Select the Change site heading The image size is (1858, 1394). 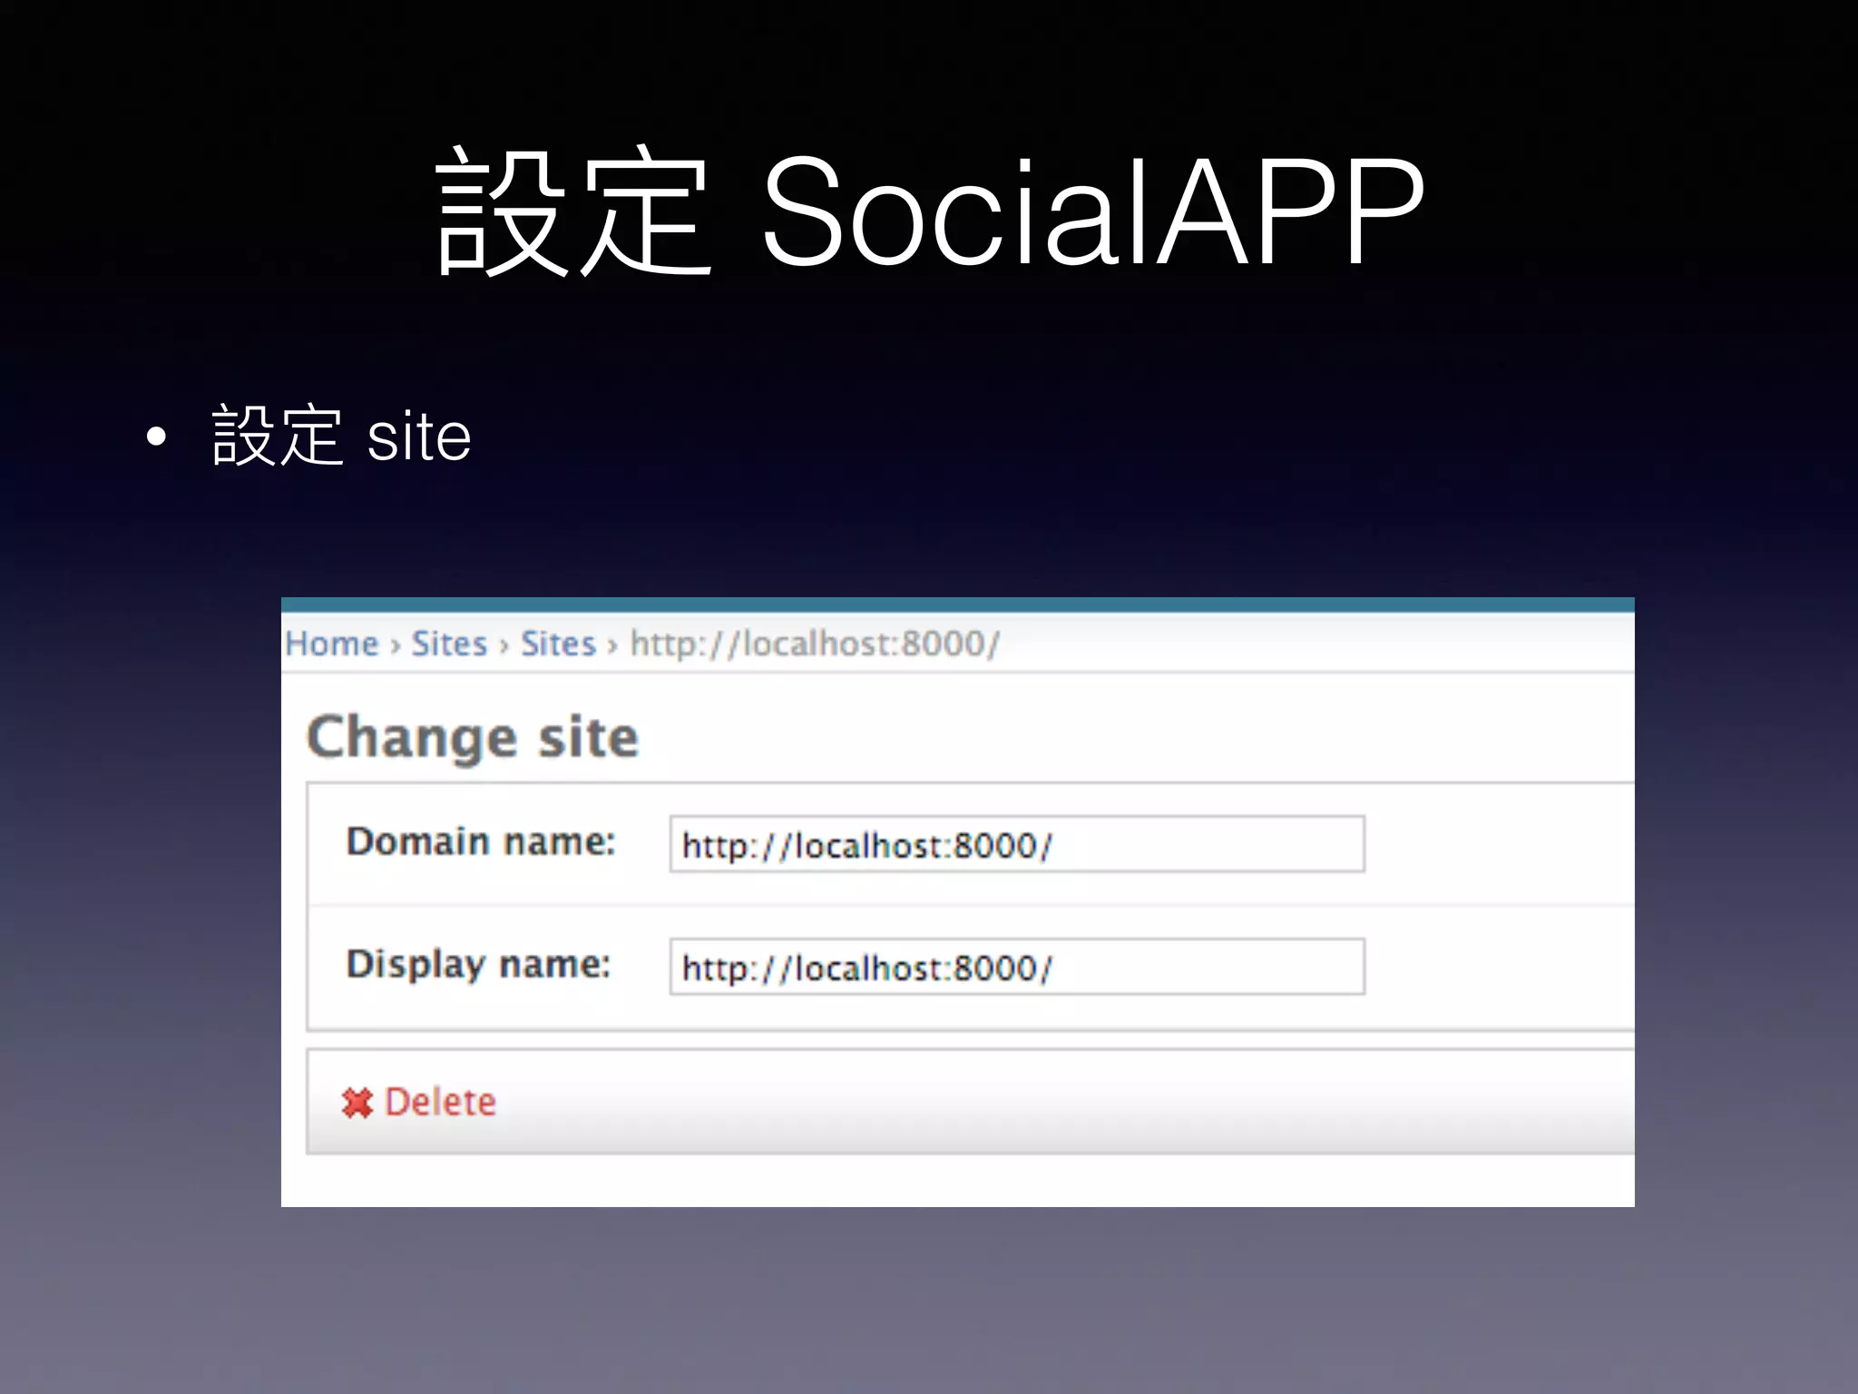click(x=473, y=737)
